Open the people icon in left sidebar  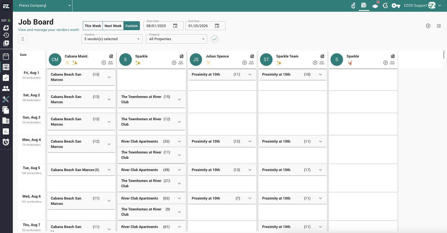coord(6,88)
